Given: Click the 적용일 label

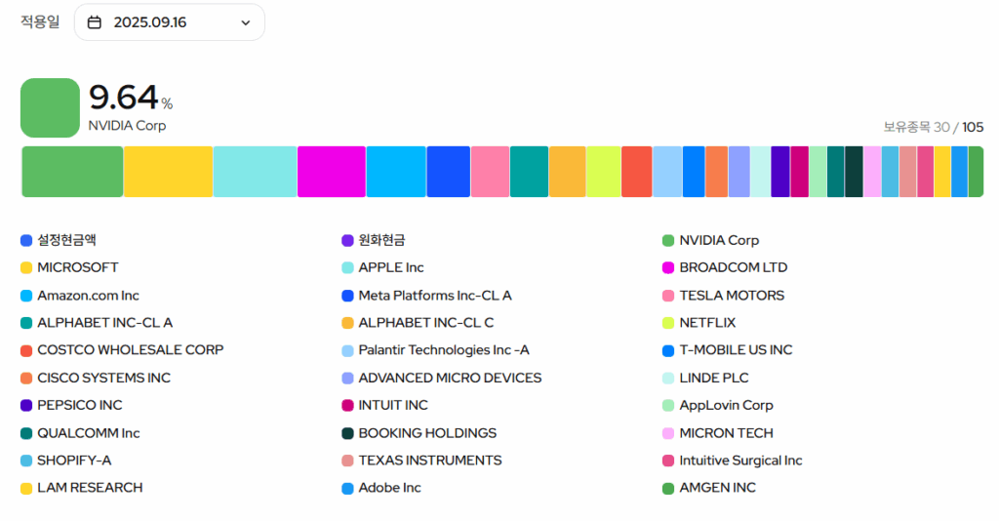Looking at the screenshot, I should [x=40, y=21].
